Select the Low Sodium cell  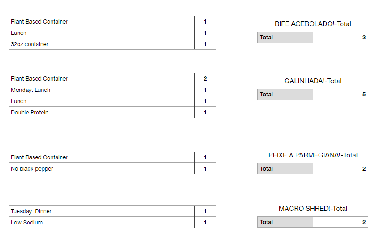pos(27,223)
